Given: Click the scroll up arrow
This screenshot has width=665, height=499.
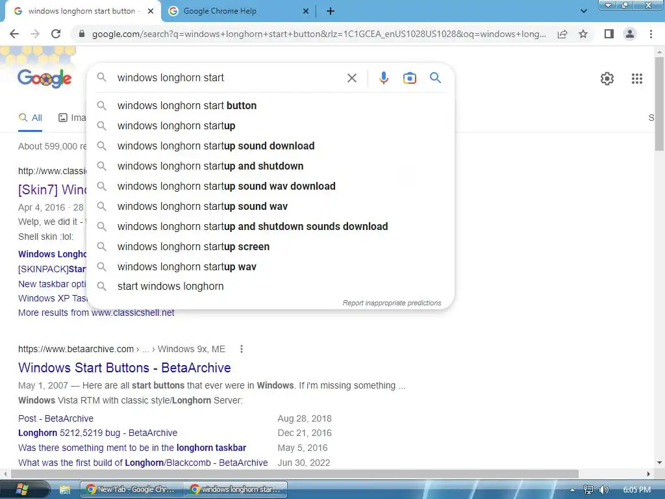Looking at the screenshot, I should pyautogui.click(x=659, y=52).
